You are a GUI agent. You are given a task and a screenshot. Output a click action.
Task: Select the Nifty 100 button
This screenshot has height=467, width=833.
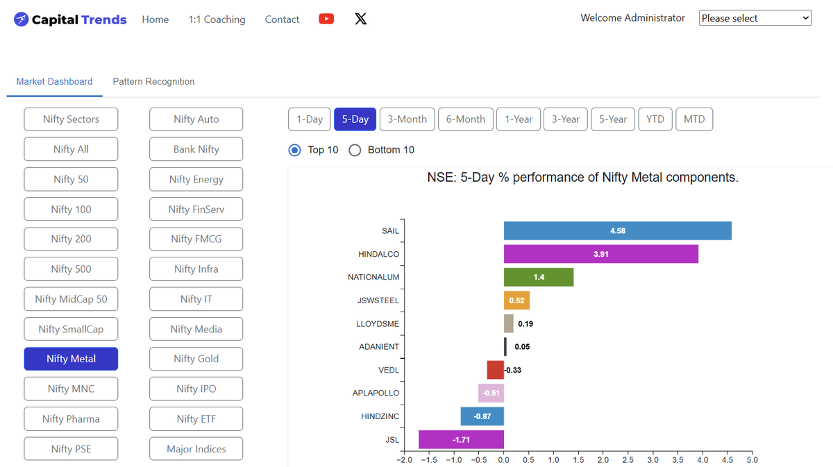coord(71,209)
